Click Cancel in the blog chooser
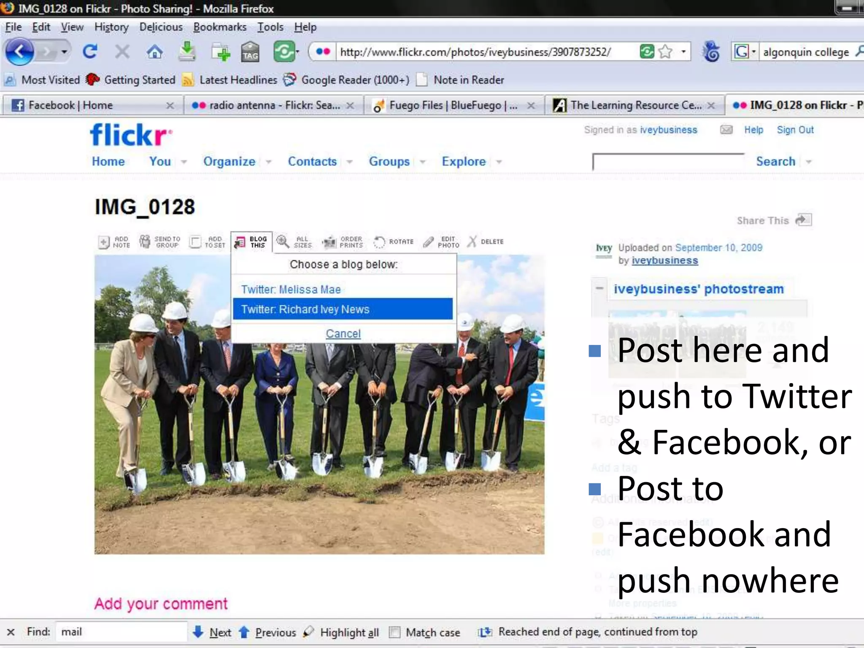Screen dimensions: 864x648 click(343, 334)
